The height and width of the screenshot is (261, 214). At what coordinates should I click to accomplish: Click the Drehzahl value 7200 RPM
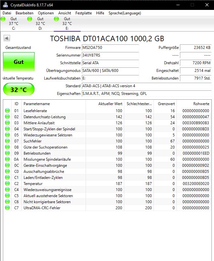point(196,63)
